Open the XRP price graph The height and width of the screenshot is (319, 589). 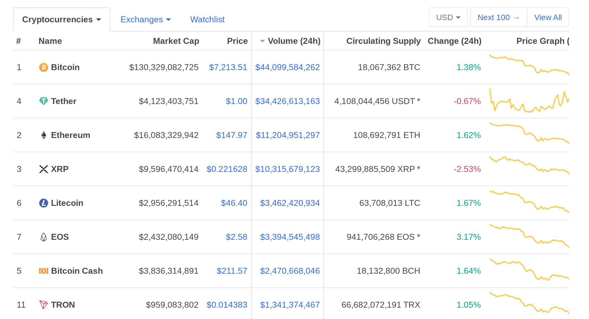click(529, 165)
